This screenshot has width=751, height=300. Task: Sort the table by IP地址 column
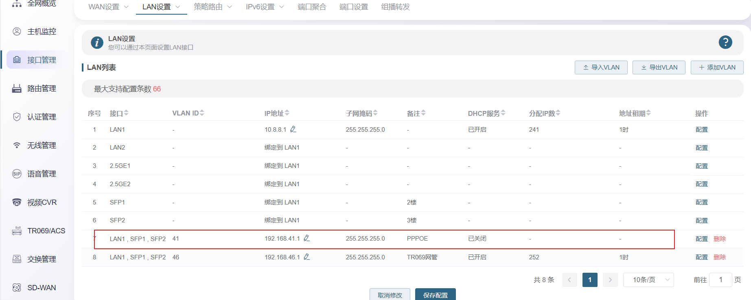click(x=287, y=113)
